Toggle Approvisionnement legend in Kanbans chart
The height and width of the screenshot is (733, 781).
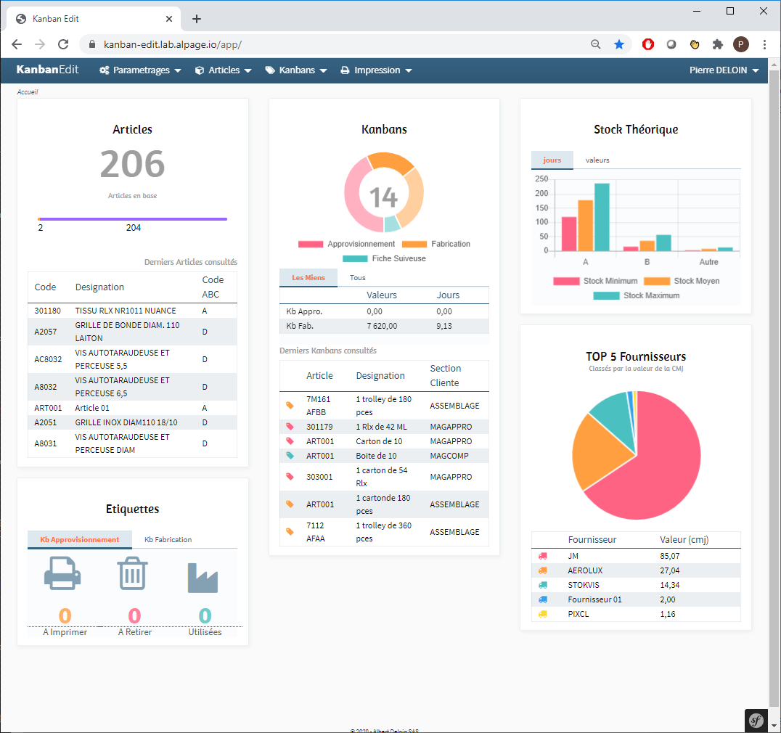(x=347, y=244)
